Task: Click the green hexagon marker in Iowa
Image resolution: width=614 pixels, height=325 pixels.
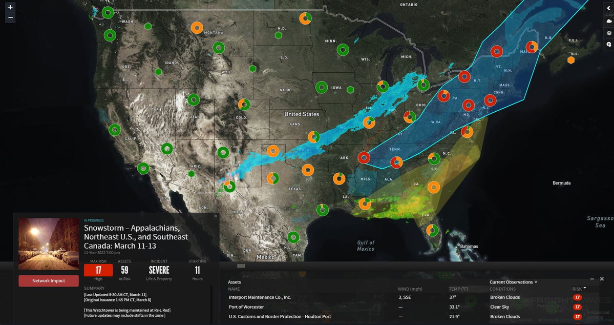Action: click(x=350, y=89)
